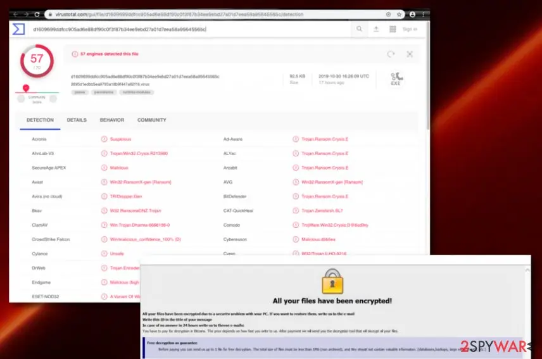Click the Avira (no cloud) engine name
The width and height of the screenshot is (542, 359).
pos(47,197)
